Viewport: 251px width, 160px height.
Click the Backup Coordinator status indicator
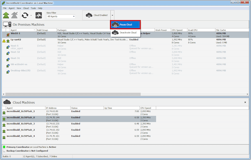(4, 151)
